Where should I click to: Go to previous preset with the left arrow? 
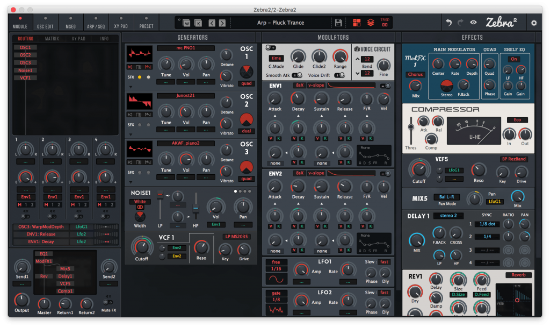211,23
